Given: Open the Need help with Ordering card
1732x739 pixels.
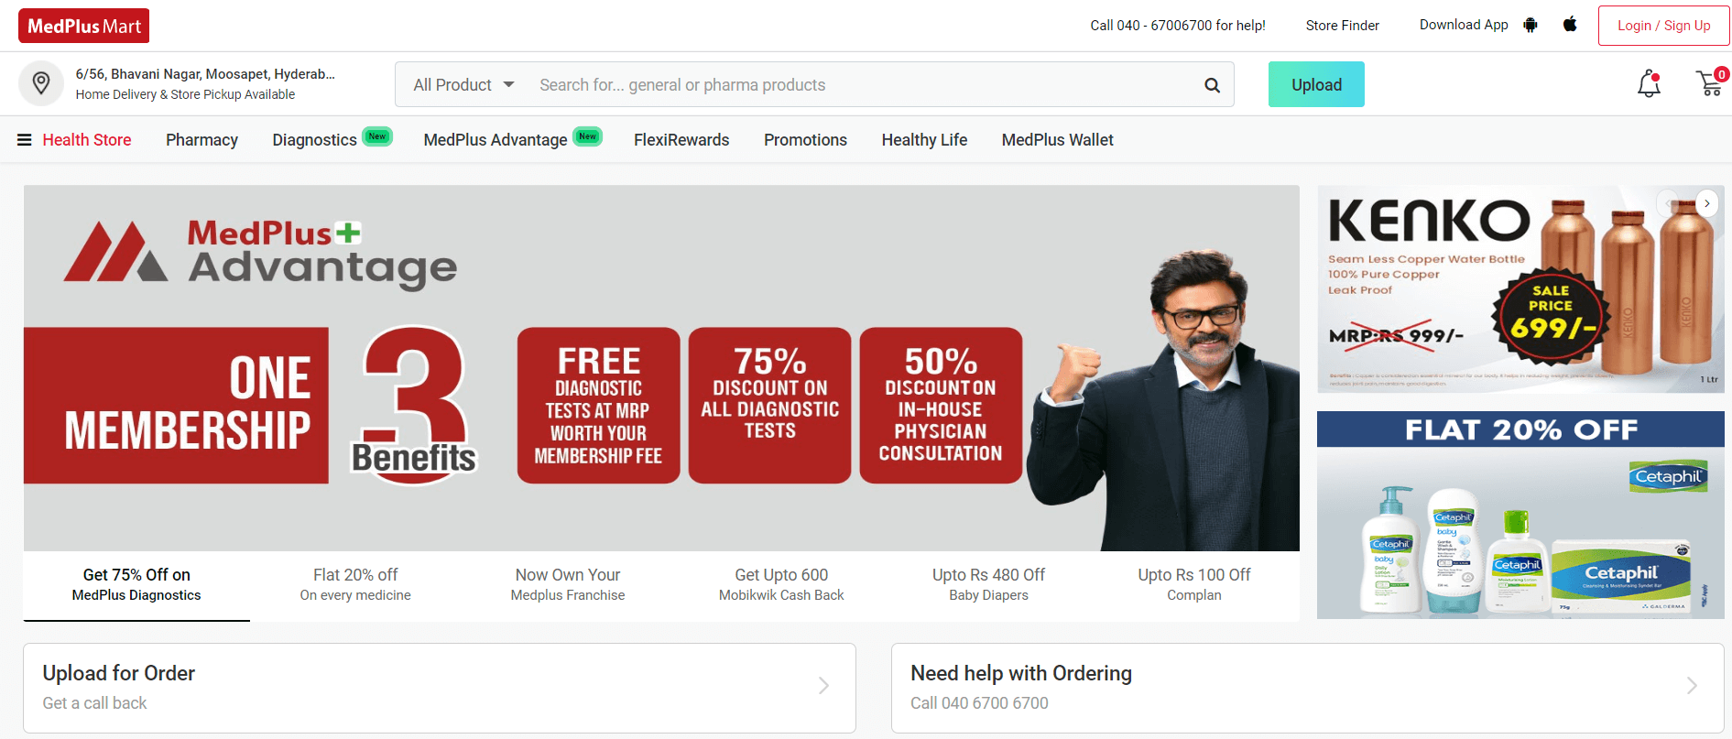Looking at the screenshot, I should [x=1308, y=688].
